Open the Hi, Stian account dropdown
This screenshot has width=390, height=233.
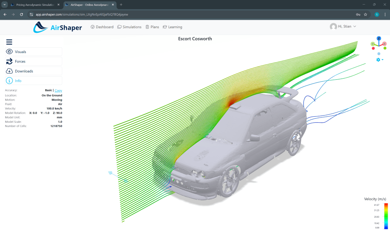tap(343, 27)
